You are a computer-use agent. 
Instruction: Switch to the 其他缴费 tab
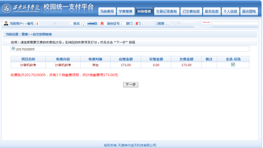(x=144, y=11)
